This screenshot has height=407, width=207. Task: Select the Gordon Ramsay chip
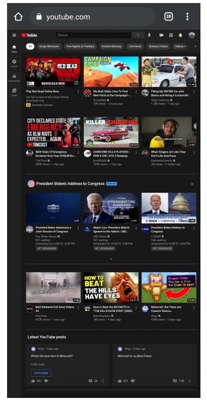pyautogui.click(x=111, y=46)
